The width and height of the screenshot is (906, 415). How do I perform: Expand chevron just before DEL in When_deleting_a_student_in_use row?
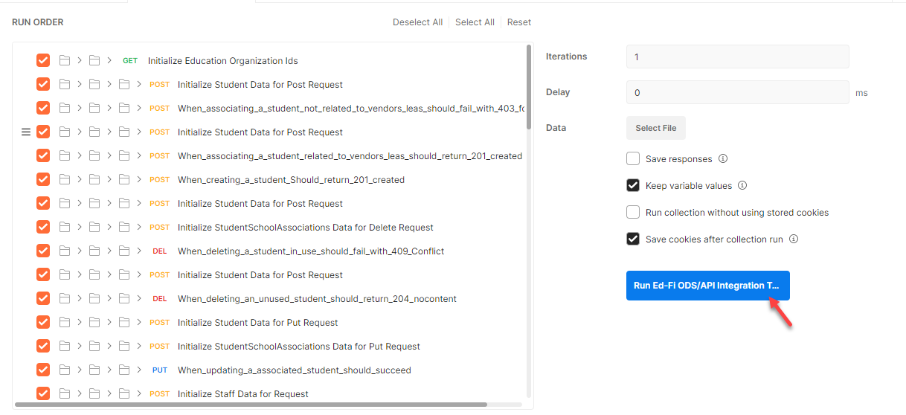point(139,251)
